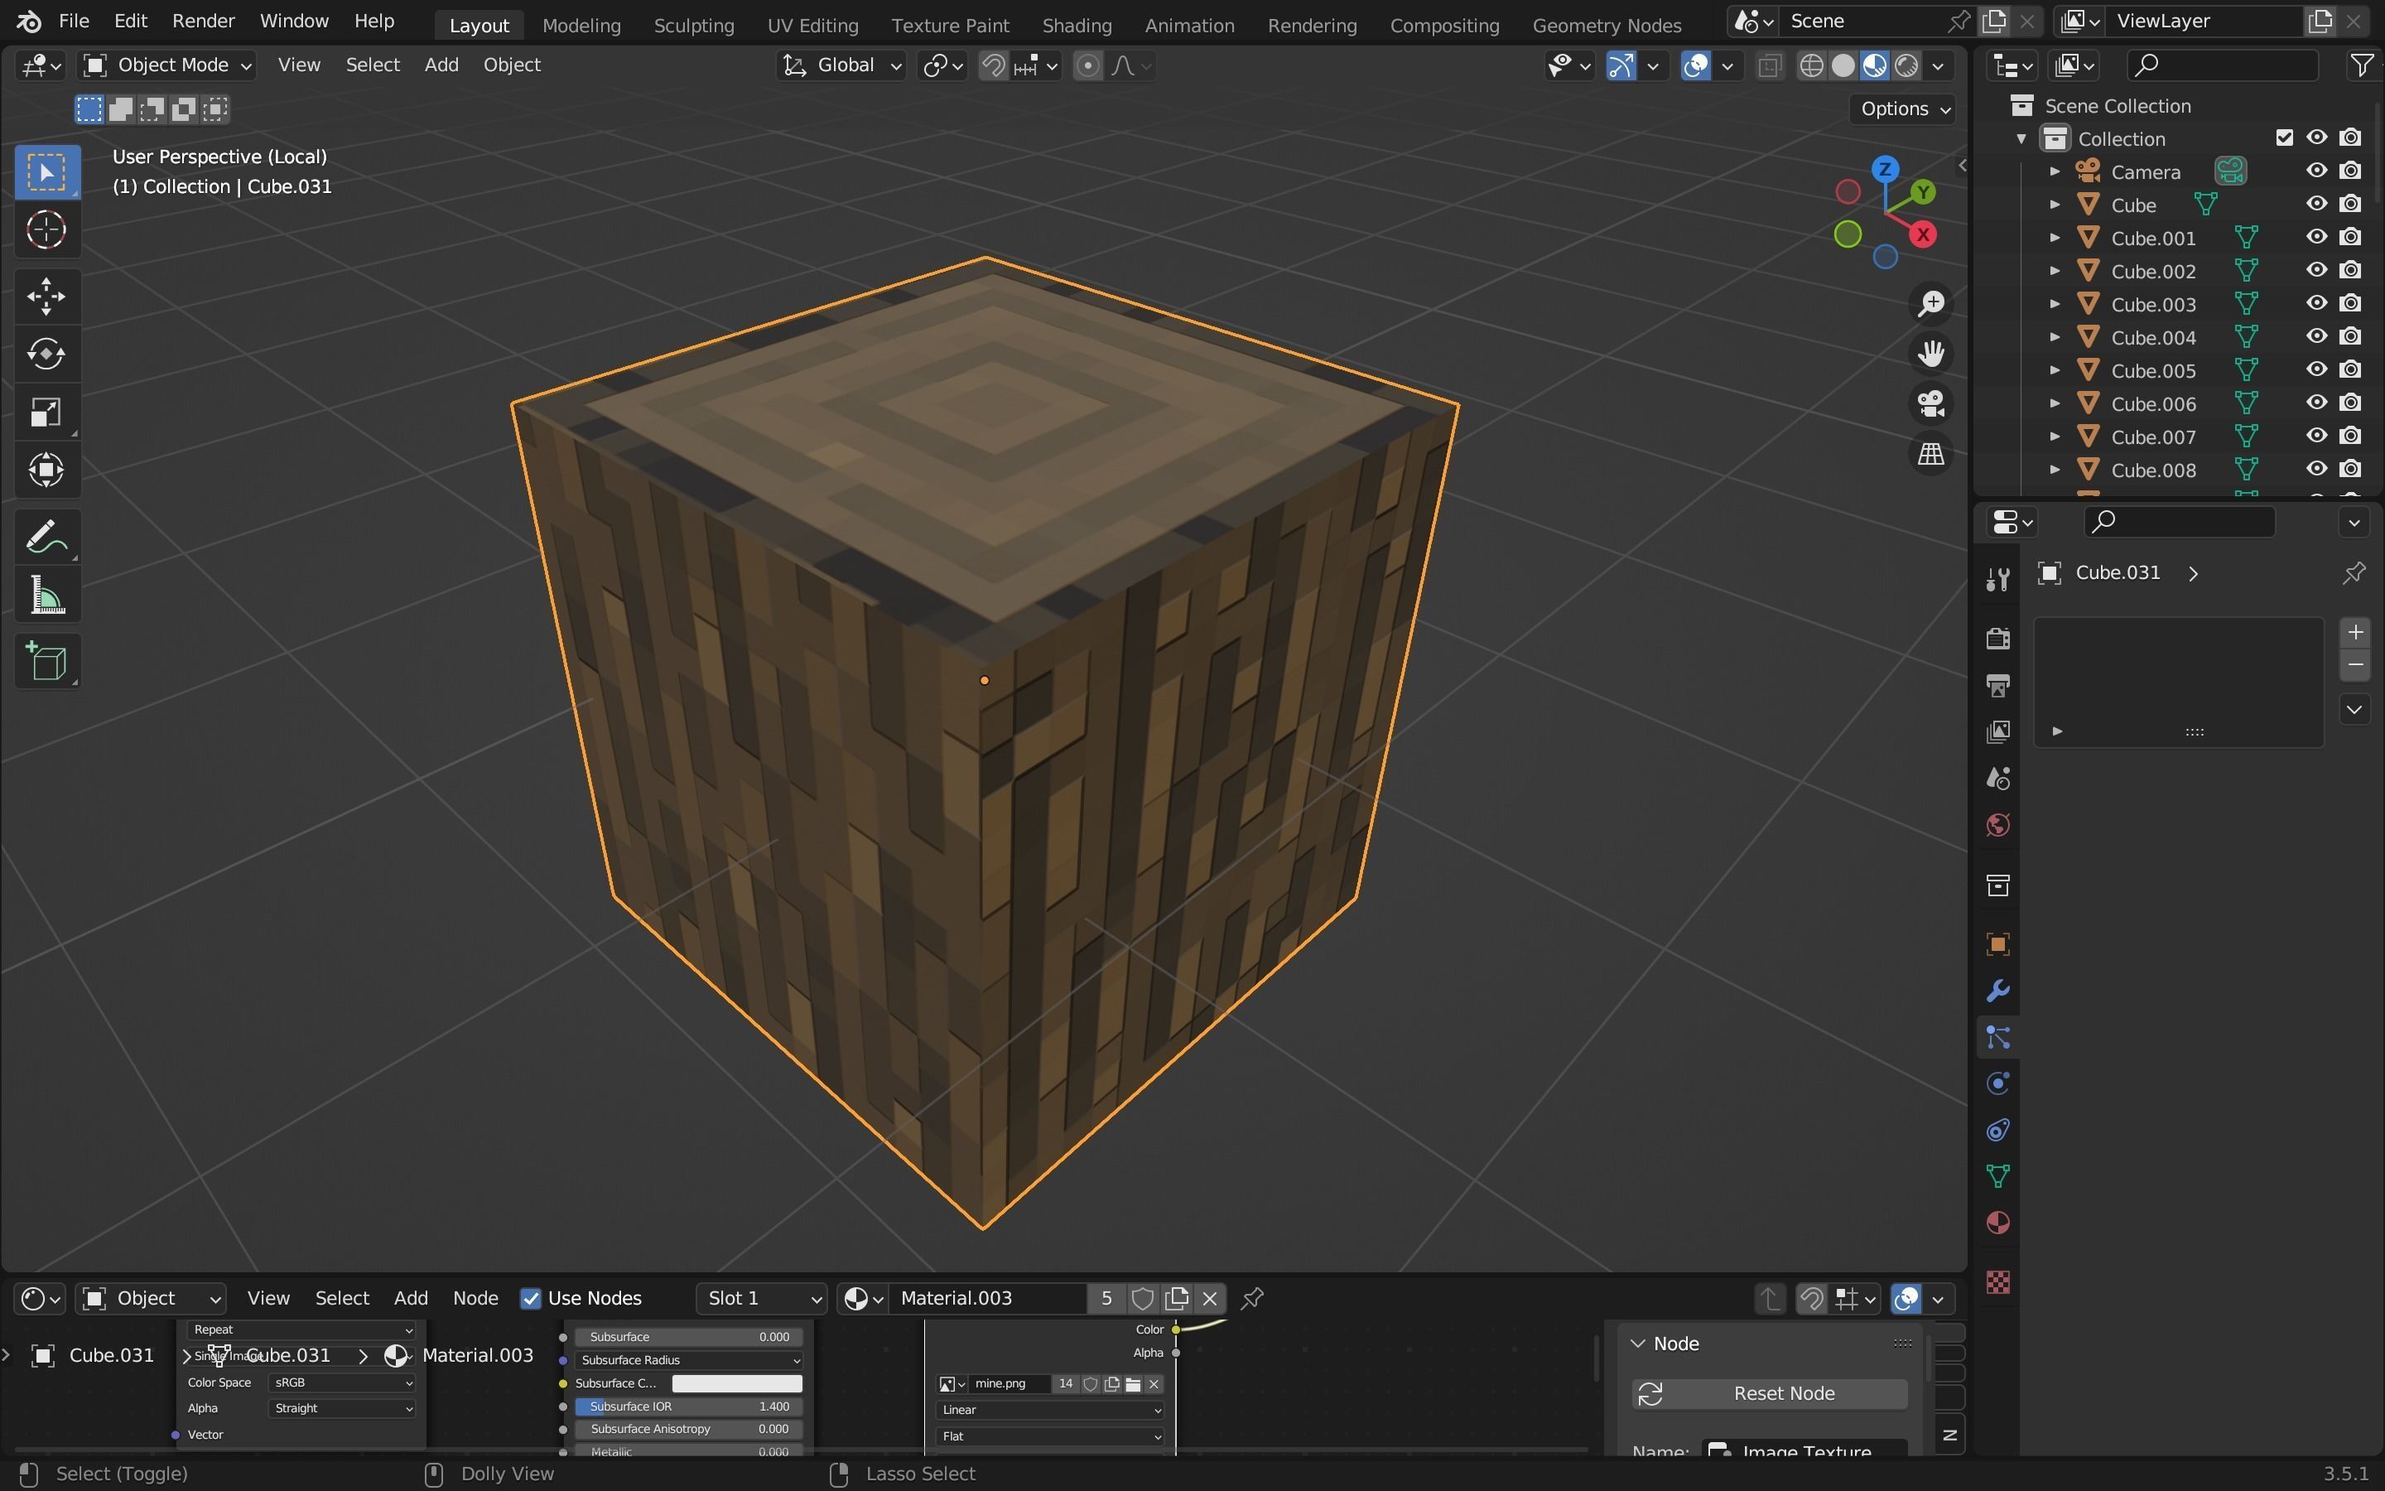
Task: Open the Object Mode dropdown
Action: pos(167,66)
